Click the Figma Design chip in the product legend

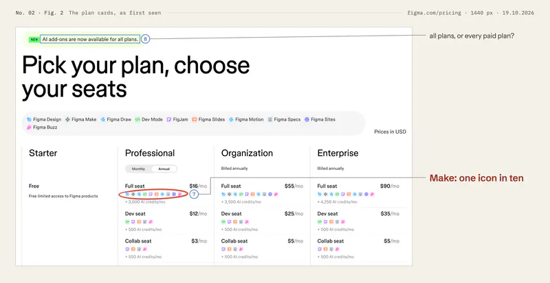tap(44, 119)
